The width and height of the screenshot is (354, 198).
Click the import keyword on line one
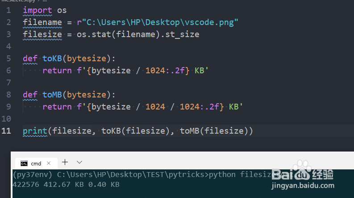(37, 10)
